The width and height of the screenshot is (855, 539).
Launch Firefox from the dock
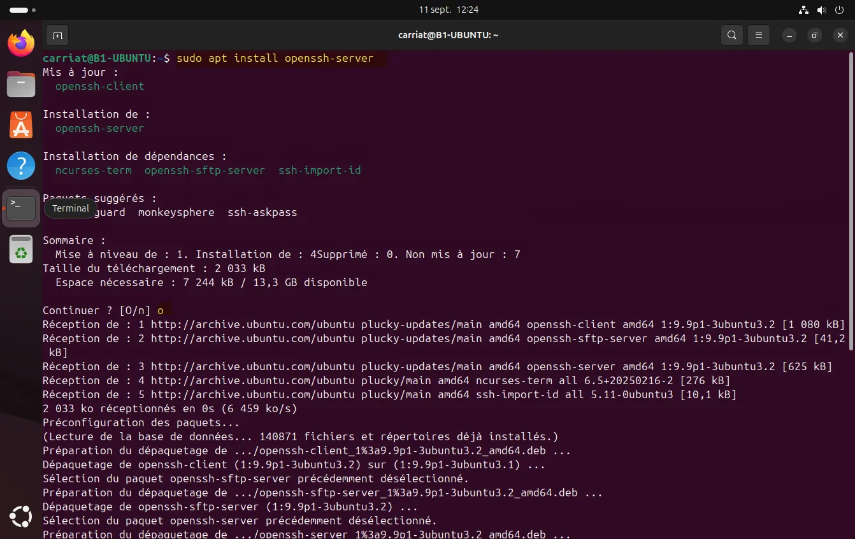(21, 43)
